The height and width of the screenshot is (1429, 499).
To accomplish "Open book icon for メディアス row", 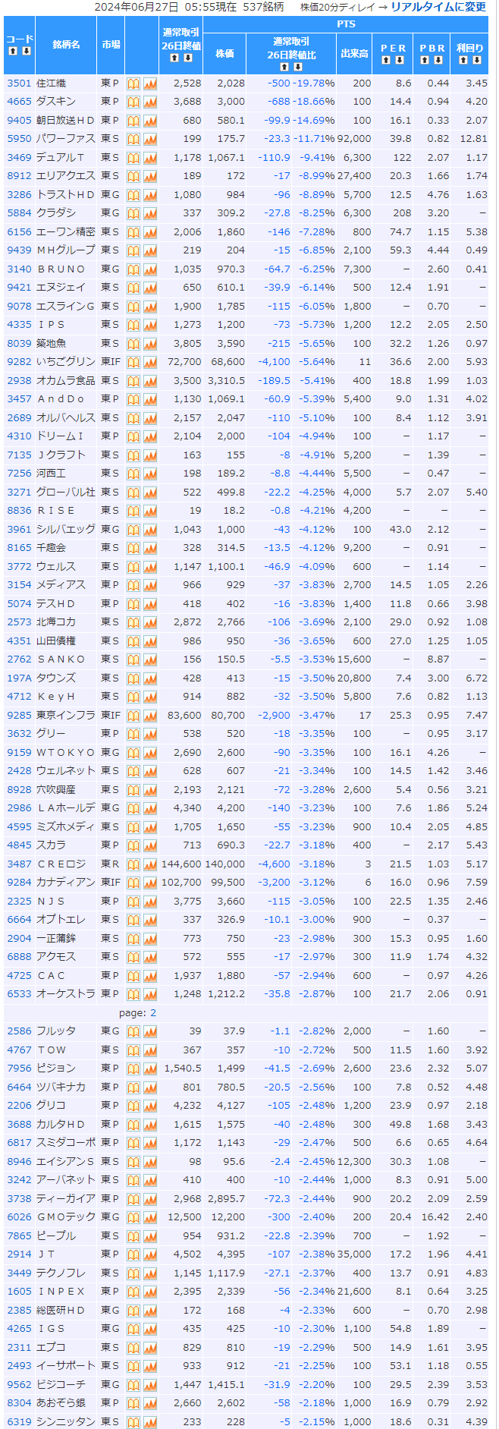I will click(x=133, y=585).
